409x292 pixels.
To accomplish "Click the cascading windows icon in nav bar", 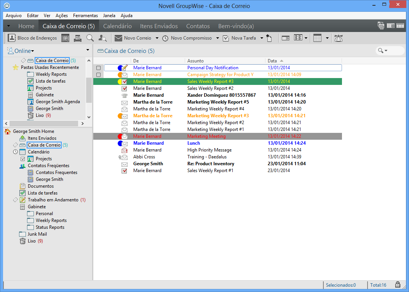I will pos(381,26).
